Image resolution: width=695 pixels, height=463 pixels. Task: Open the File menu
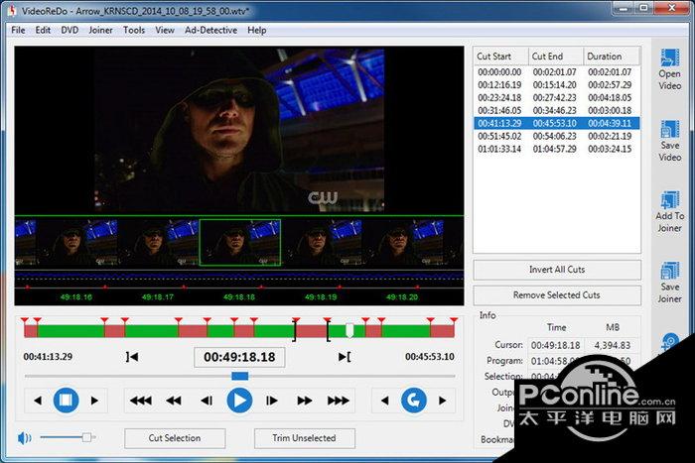click(x=18, y=30)
